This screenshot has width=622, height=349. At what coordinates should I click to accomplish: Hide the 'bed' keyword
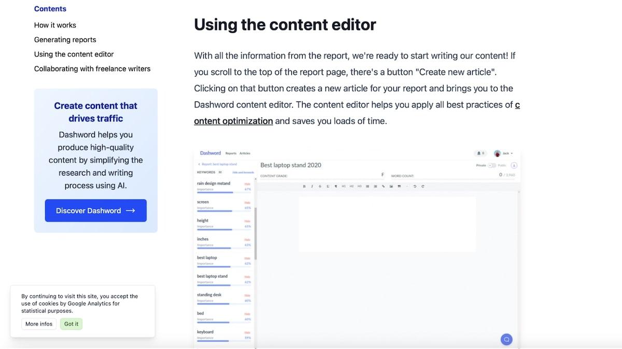pyautogui.click(x=247, y=314)
